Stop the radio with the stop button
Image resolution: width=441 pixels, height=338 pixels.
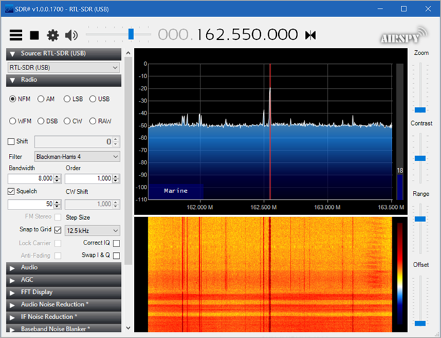[34, 35]
